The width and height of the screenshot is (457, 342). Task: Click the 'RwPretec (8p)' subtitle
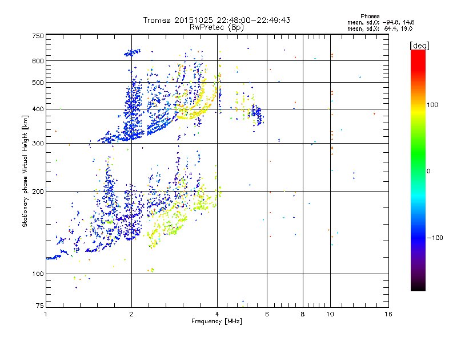[217, 27]
